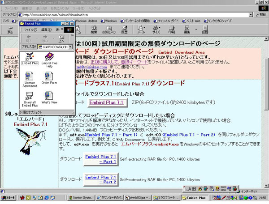Screen dimensions: 269x204
Task: Open IE File (ファイル) menu
Action: click(x=11, y=8)
